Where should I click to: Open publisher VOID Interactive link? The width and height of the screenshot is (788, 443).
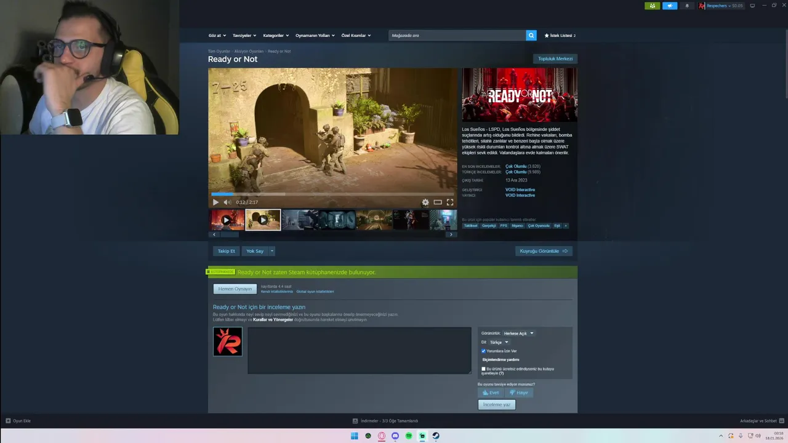coord(520,195)
